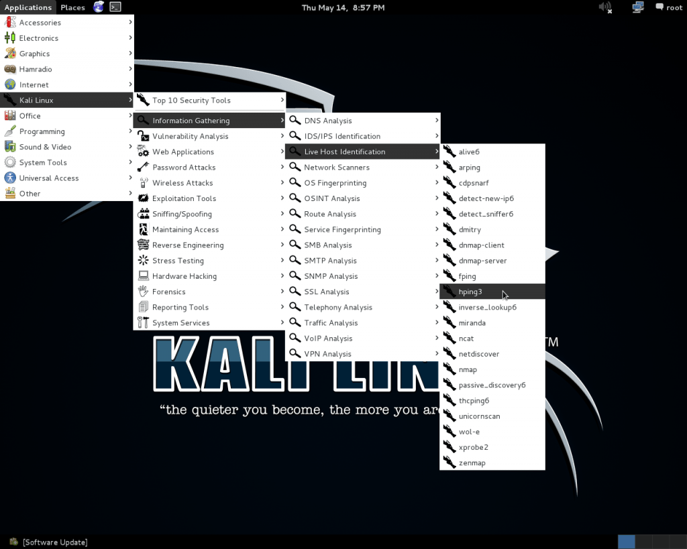Expand the Programming submenu arrow
This screenshot has height=549, width=687.
coord(130,131)
